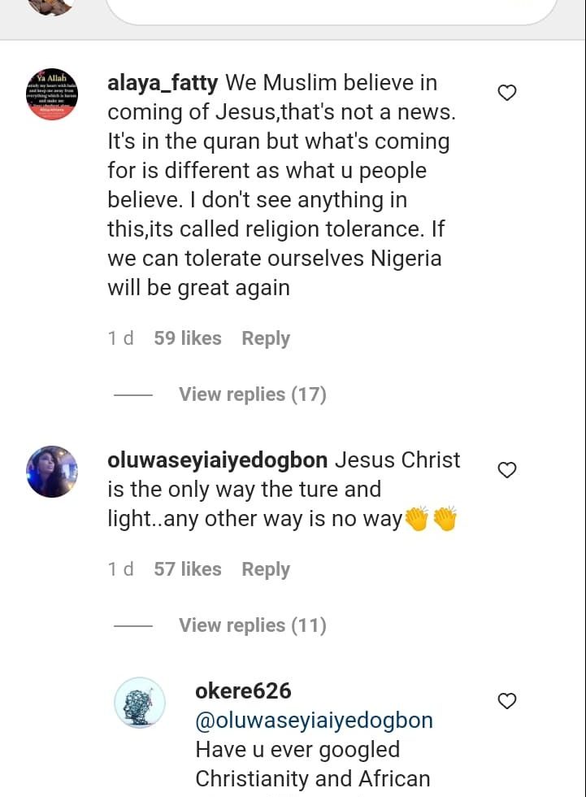Open oluwaseyiaiyedogbon's profile avatar

click(x=52, y=472)
